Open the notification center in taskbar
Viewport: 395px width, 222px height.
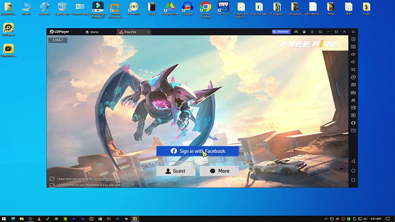(388, 219)
